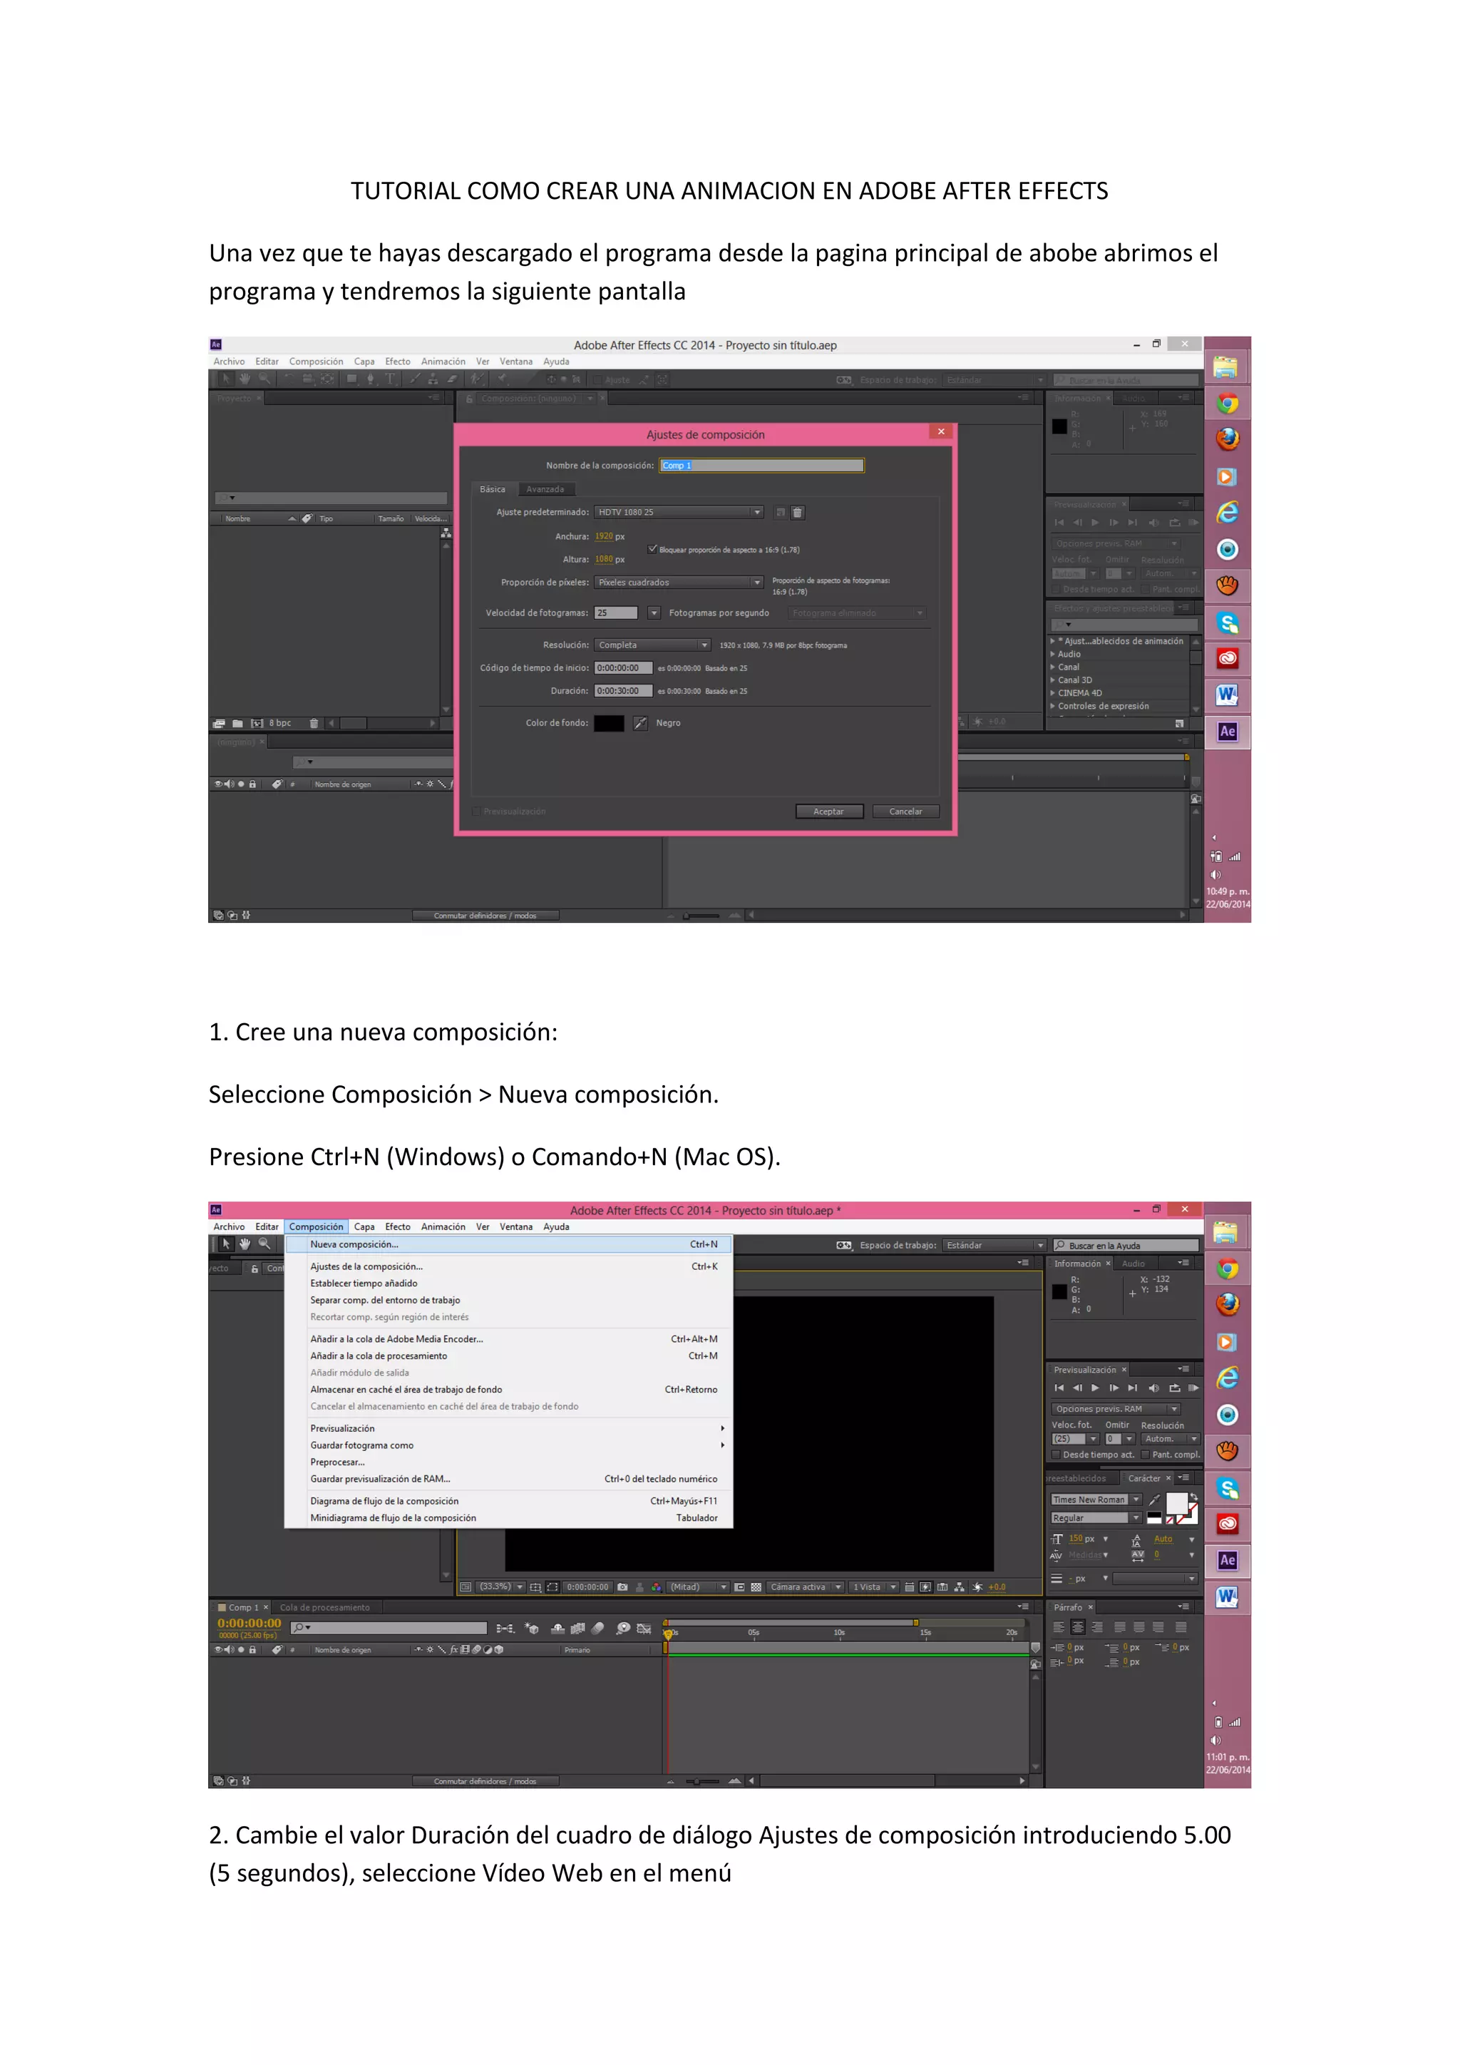Toggle the transparency grid in viewer
Screen dimensions: 1460x2065
pos(756,1587)
